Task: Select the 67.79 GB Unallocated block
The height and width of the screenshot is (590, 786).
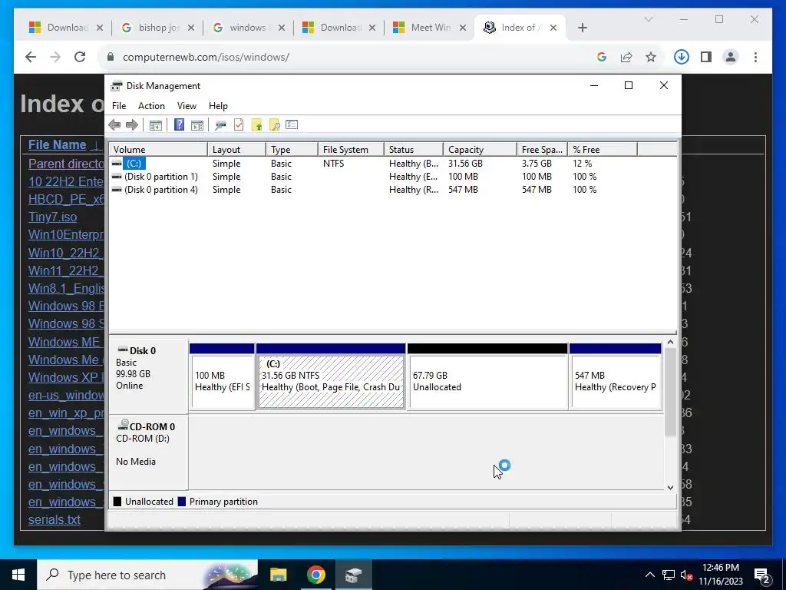Action: click(487, 376)
